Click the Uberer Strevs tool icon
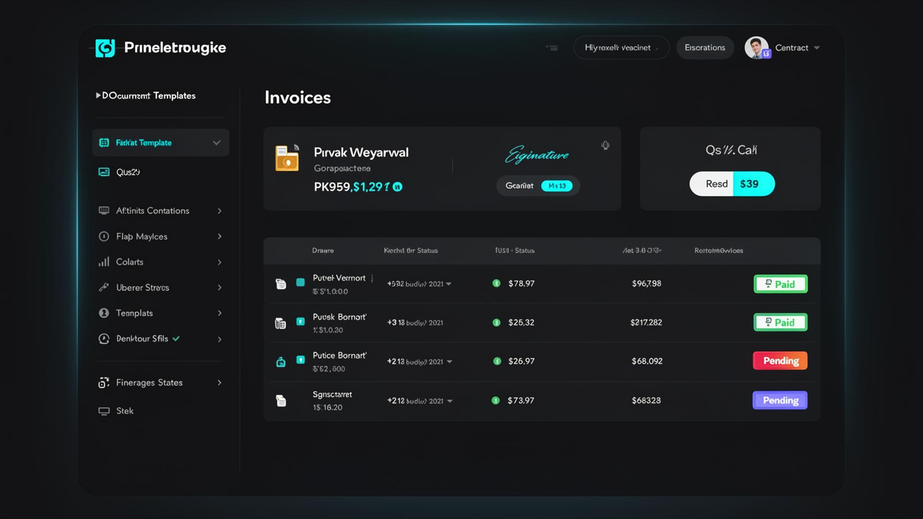Image resolution: width=923 pixels, height=519 pixels. [x=104, y=287]
